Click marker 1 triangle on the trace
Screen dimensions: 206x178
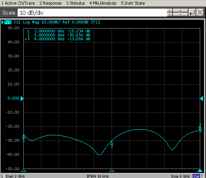click(x=24, y=137)
